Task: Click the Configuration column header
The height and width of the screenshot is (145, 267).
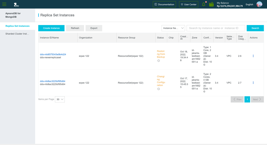Action: click(207, 38)
